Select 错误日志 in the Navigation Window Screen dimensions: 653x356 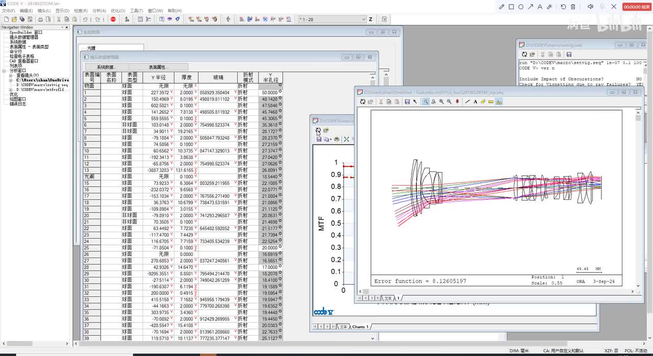click(17, 104)
